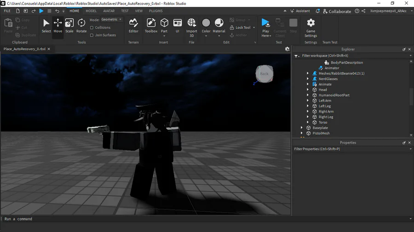Enable the Collisions checkbox
This screenshot has height=232, width=414.
click(92, 28)
